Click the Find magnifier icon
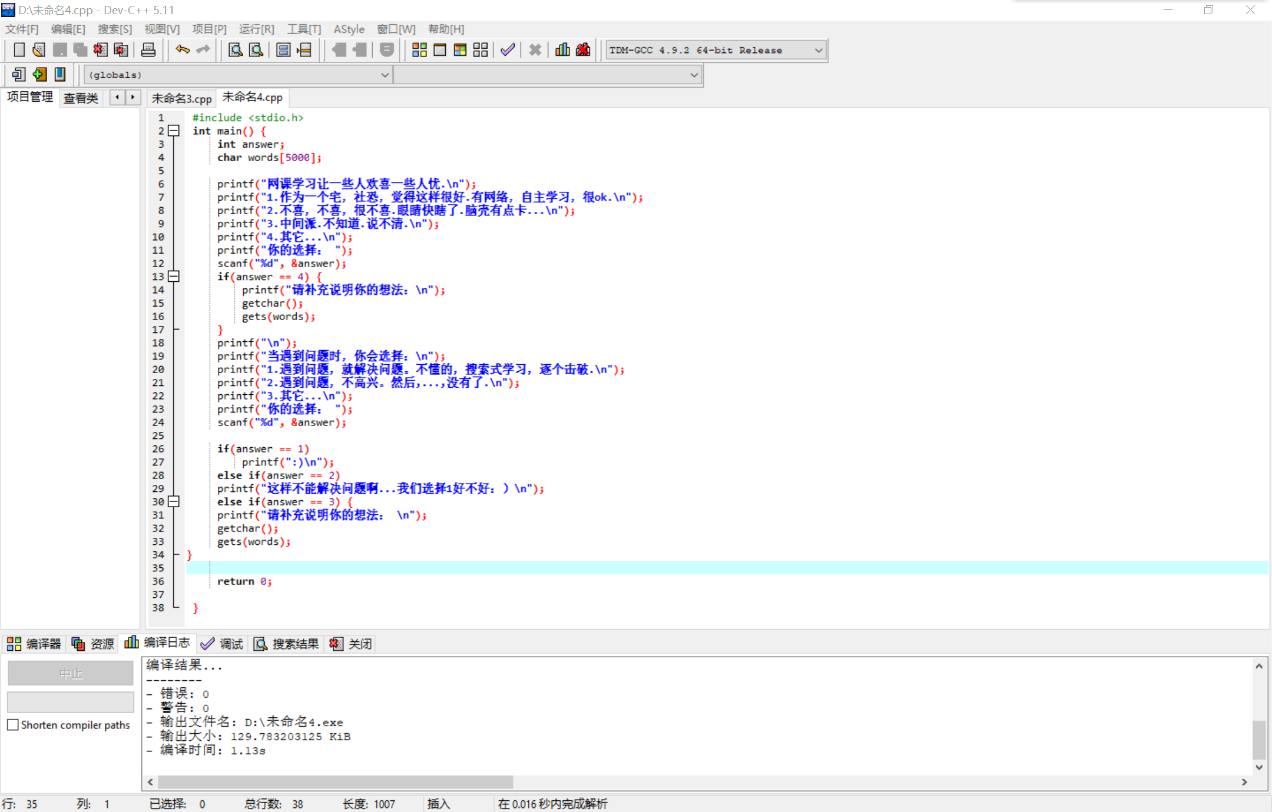Viewport: 1272px width, 812px height. [x=236, y=50]
